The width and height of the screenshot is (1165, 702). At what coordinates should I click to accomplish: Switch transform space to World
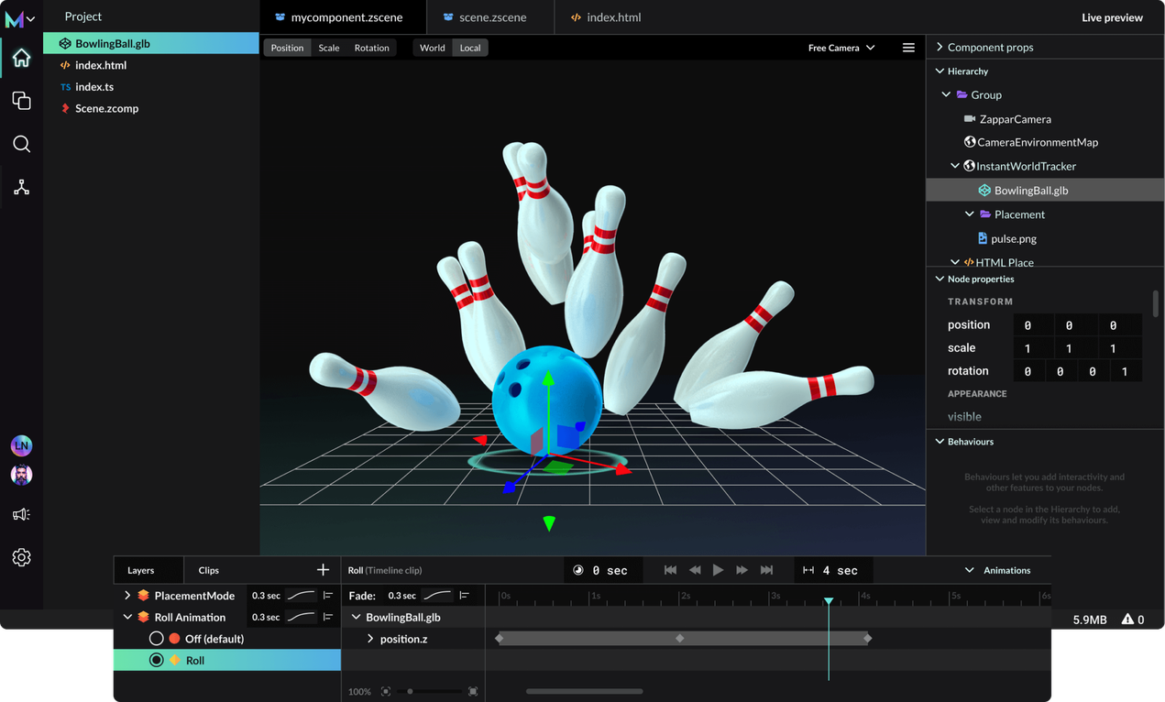432,47
